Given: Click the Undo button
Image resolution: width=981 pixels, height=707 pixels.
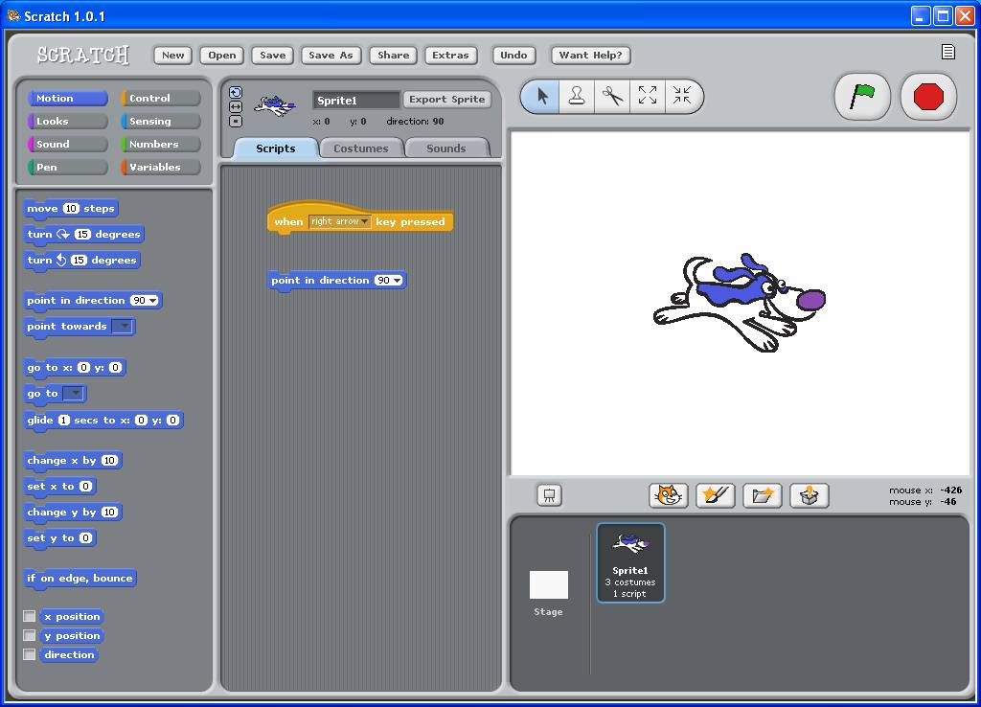Looking at the screenshot, I should point(513,55).
